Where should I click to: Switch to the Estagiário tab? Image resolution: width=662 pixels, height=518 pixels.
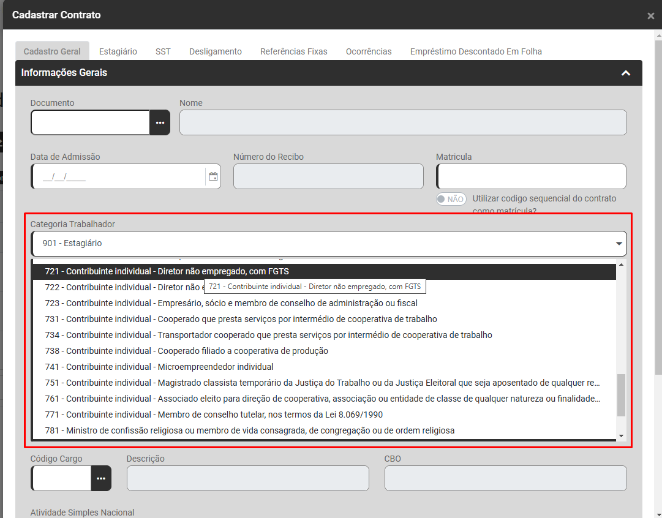click(118, 51)
